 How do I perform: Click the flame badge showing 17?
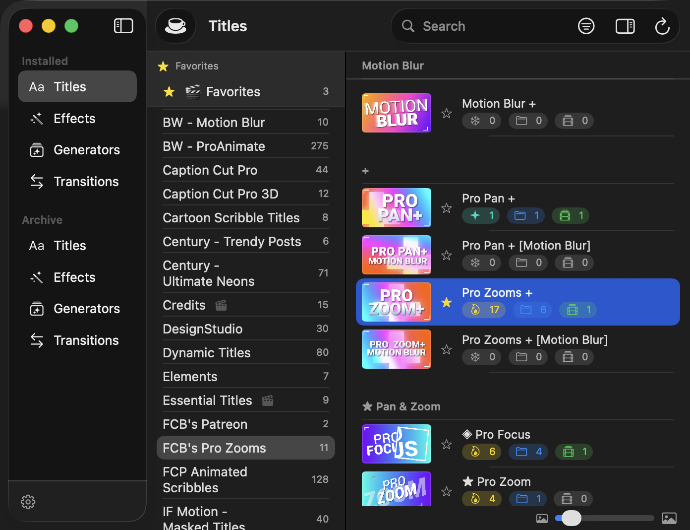tap(484, 310)
